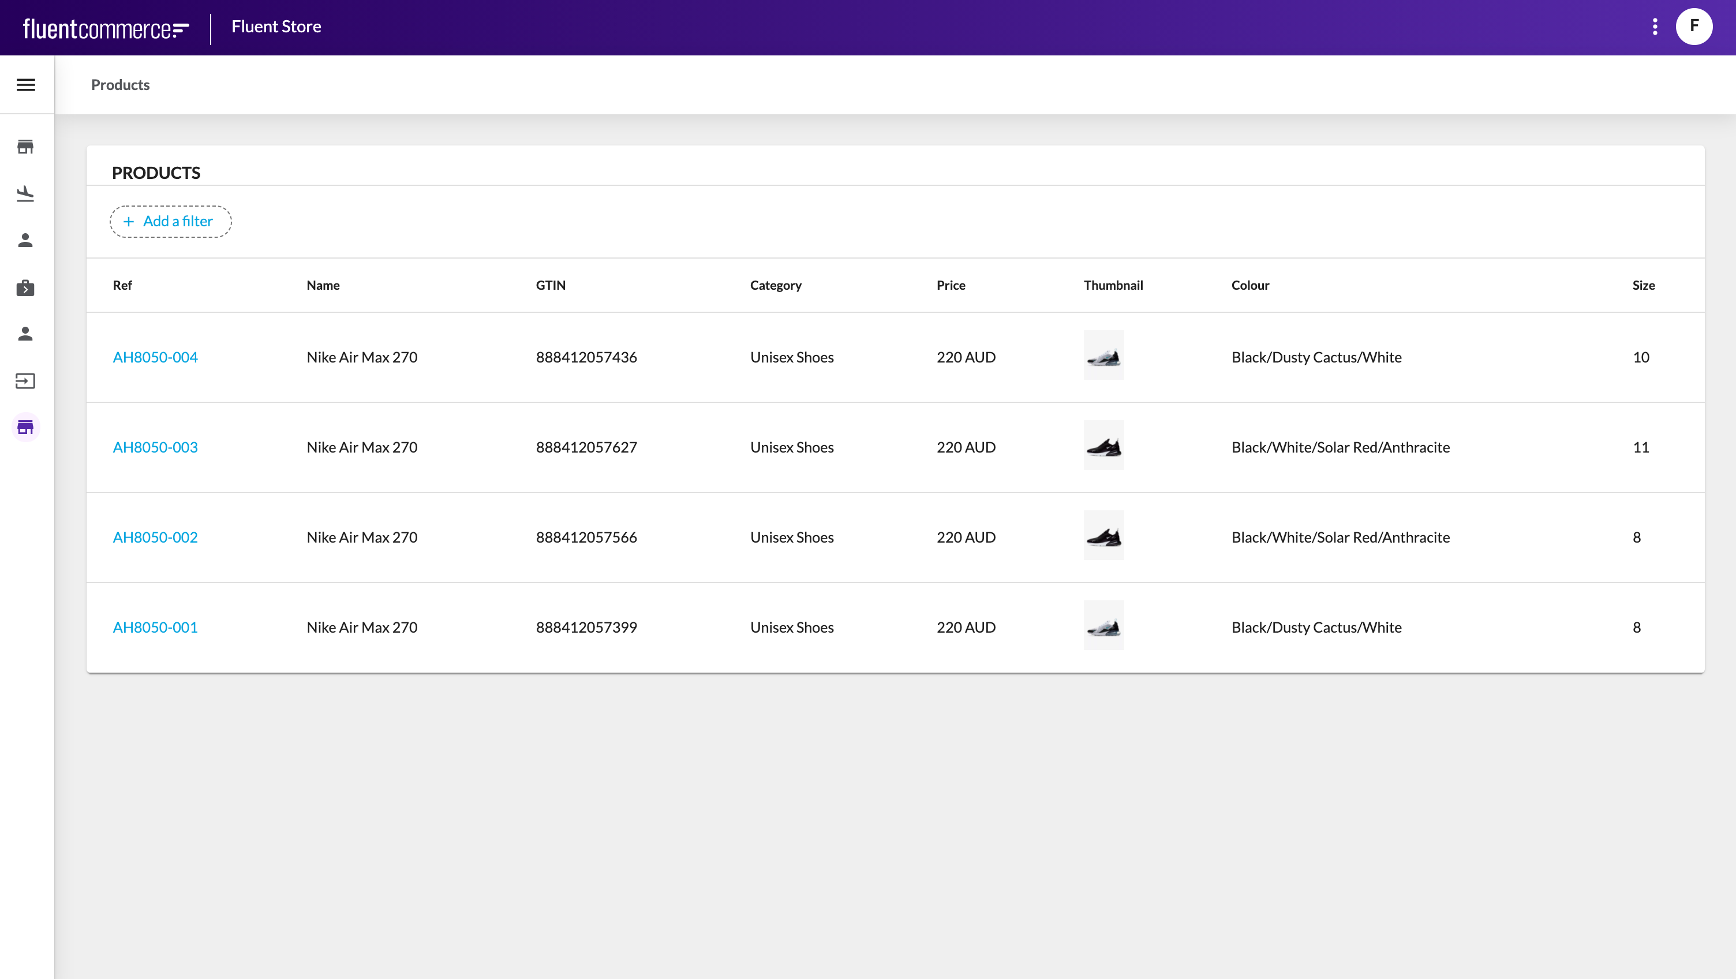Click the Add a filter button
The width and height of the screenshot is (1736, 979).
(170, 222)
